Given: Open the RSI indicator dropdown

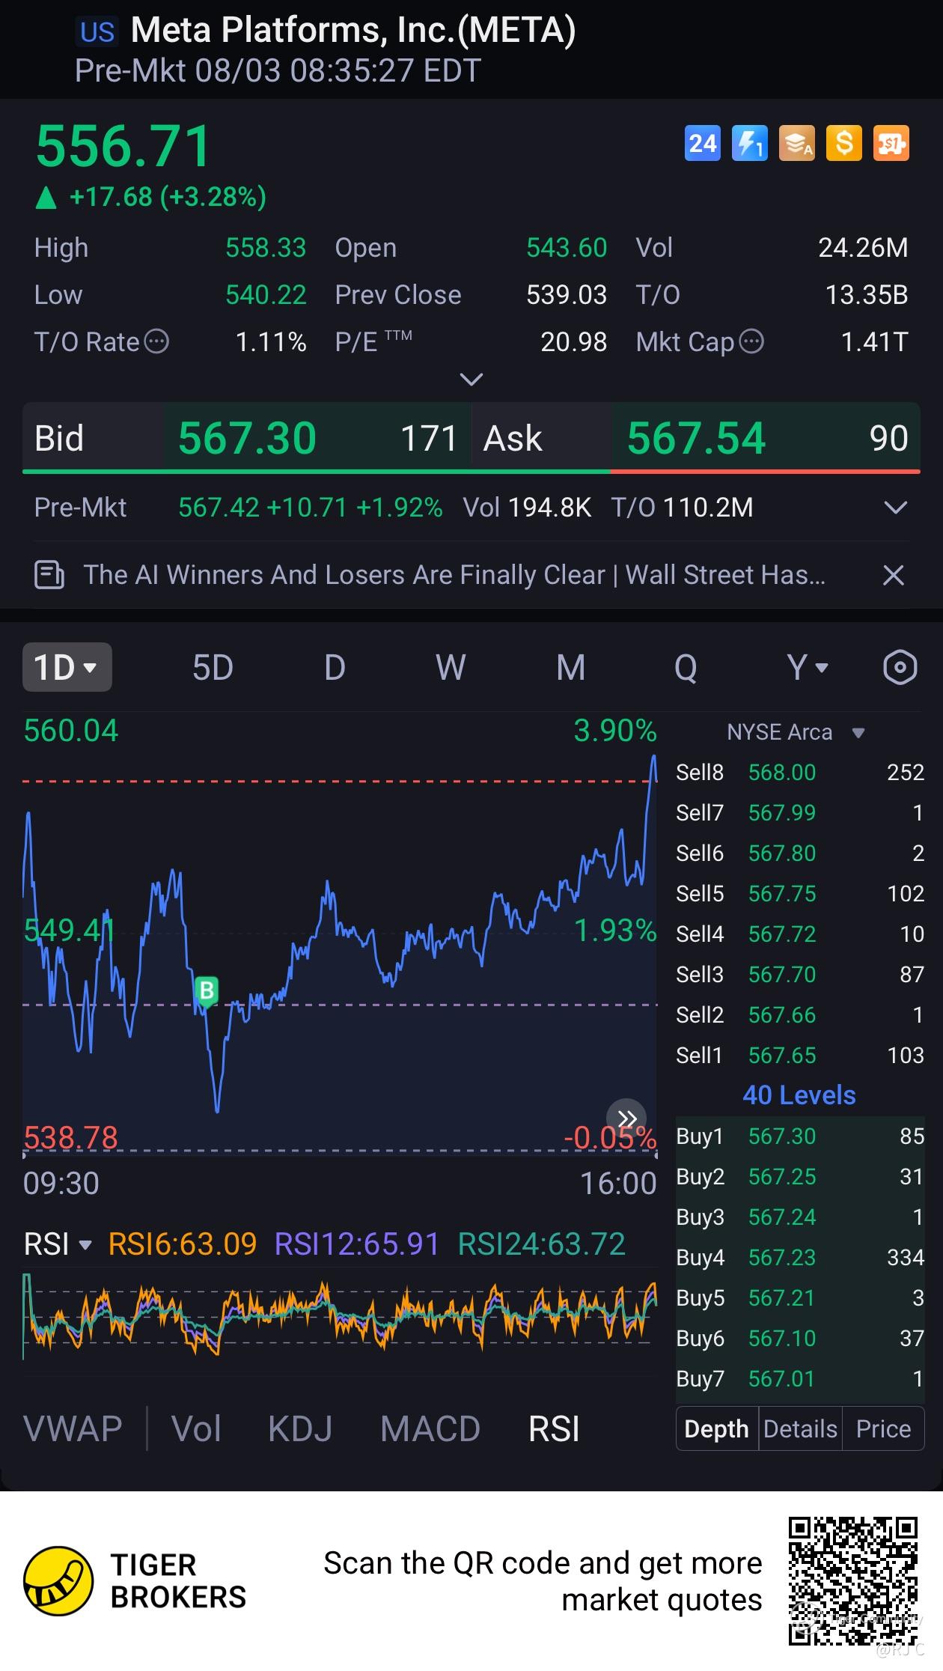Looking at the screenshot, I should click(58, 1244).
